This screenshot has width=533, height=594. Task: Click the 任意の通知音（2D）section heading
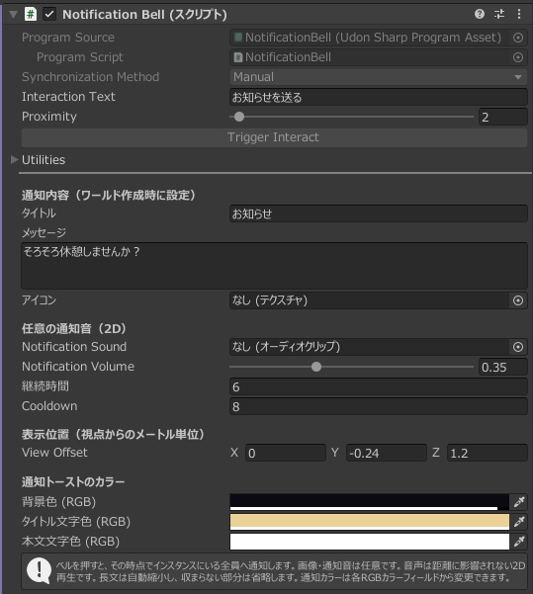pyautogui.click(x=73, y=328)
